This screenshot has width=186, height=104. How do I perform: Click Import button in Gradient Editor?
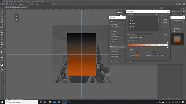coord(165,23)
